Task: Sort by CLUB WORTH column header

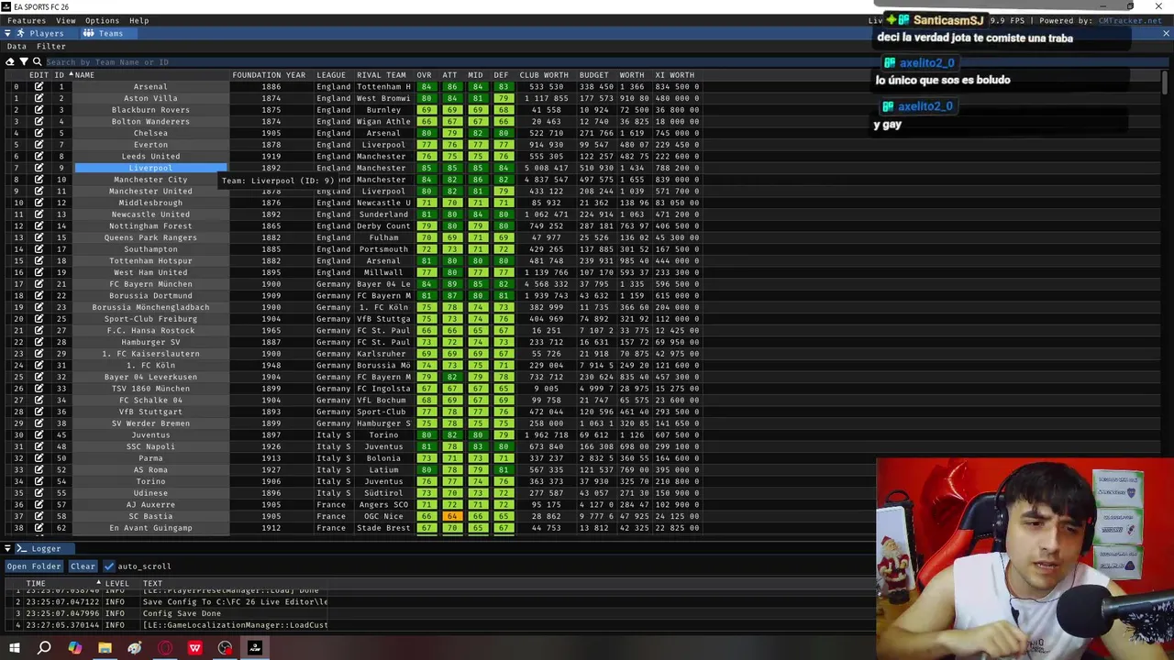Action: tap(544, 75)
